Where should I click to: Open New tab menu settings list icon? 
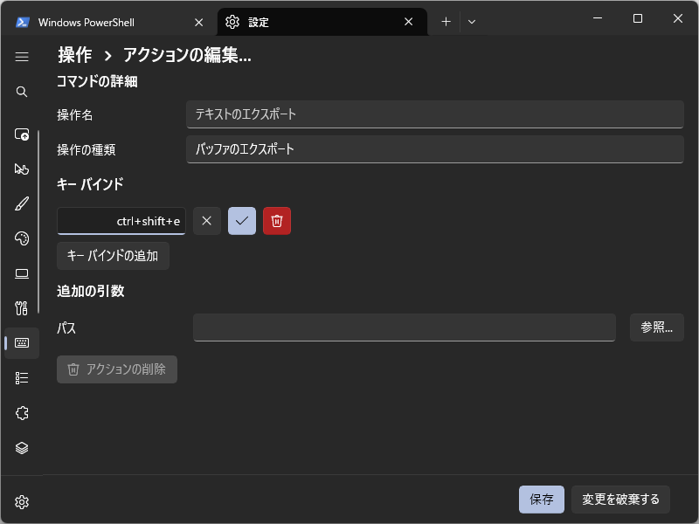22,378
